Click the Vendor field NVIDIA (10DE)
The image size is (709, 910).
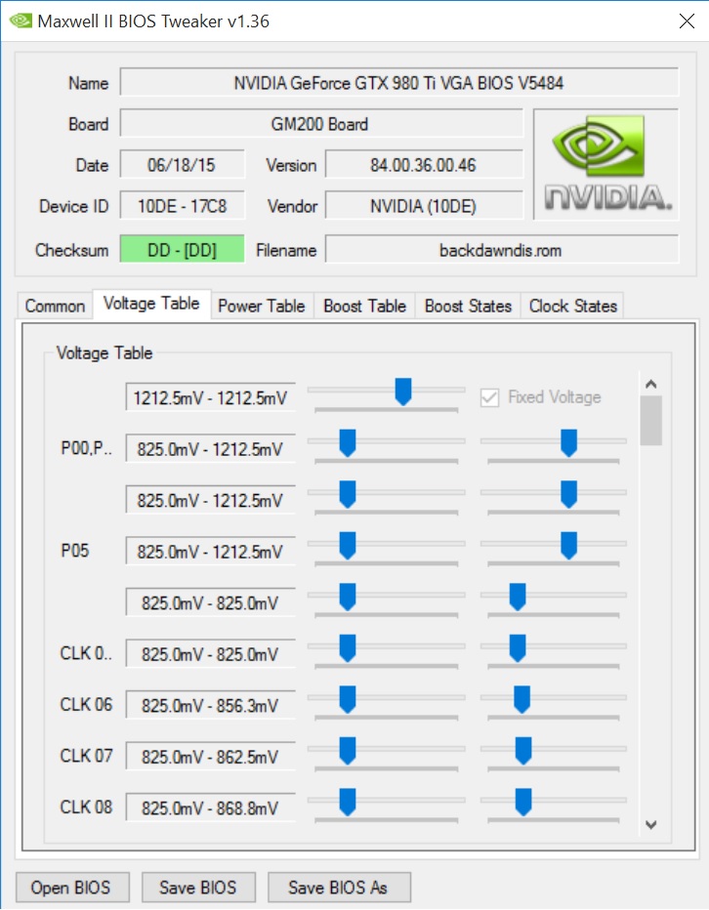pyautogui.click(x=424, y=206)
